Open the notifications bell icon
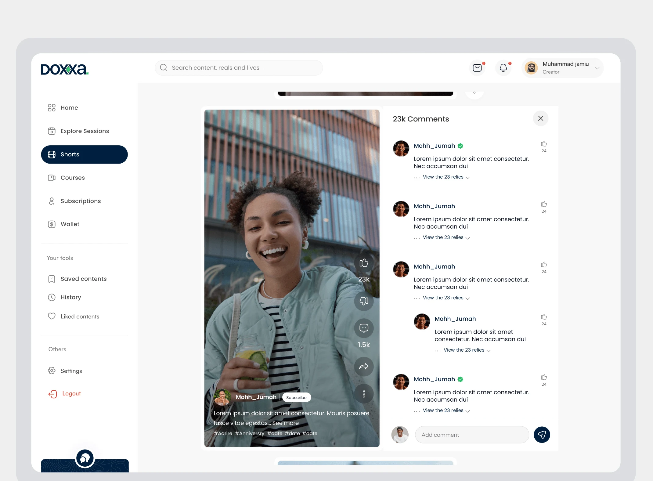 click(x=503, y=68)
